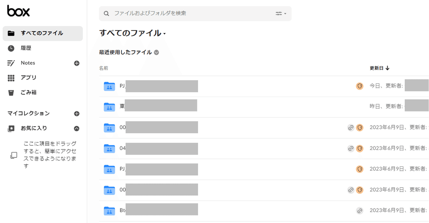429x223 pixels.
Task: Open Notes from the sidebar
Action: (x=28, y=63)
